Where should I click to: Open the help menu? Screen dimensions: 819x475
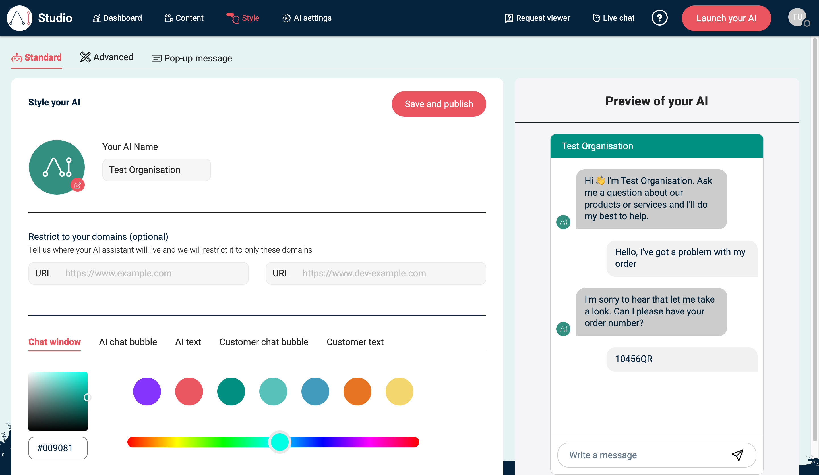pyautogui.click(x=660, y=18)
